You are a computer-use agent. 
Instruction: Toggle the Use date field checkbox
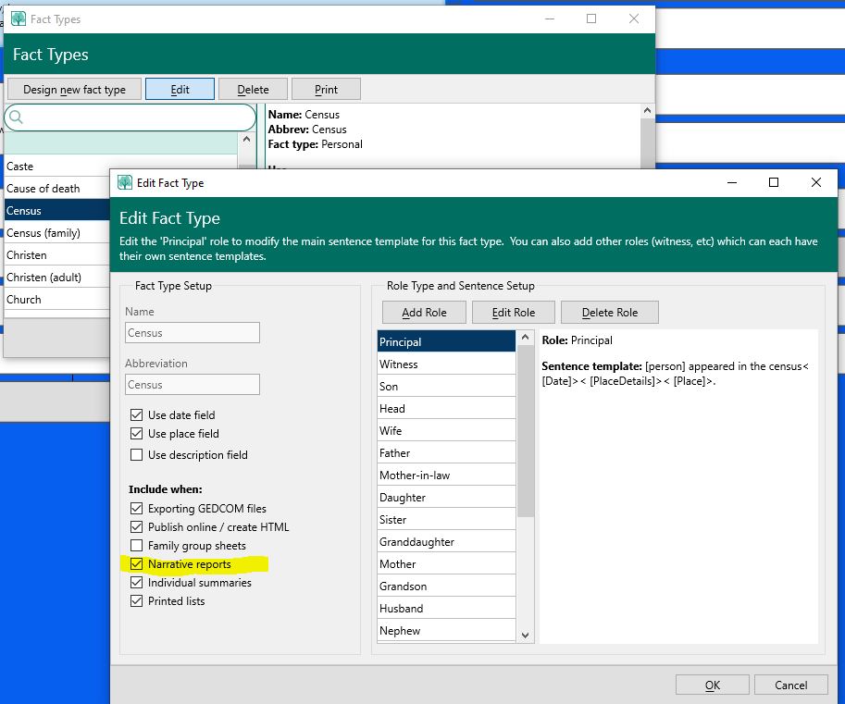tap(137, 415)
